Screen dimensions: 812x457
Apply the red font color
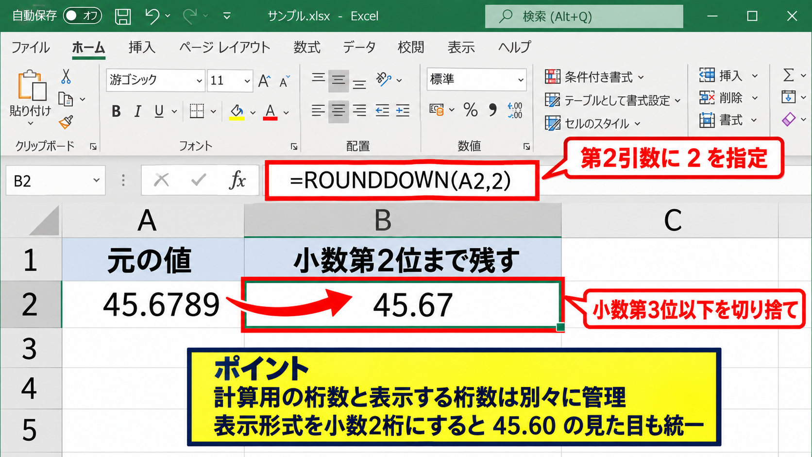(x=270, y=112)
